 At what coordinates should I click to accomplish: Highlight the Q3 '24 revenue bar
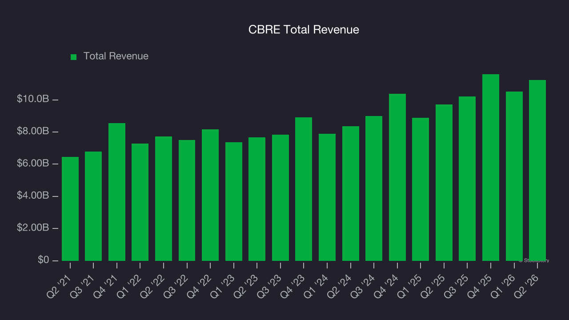pyautogui.click(x=374, y=188)
